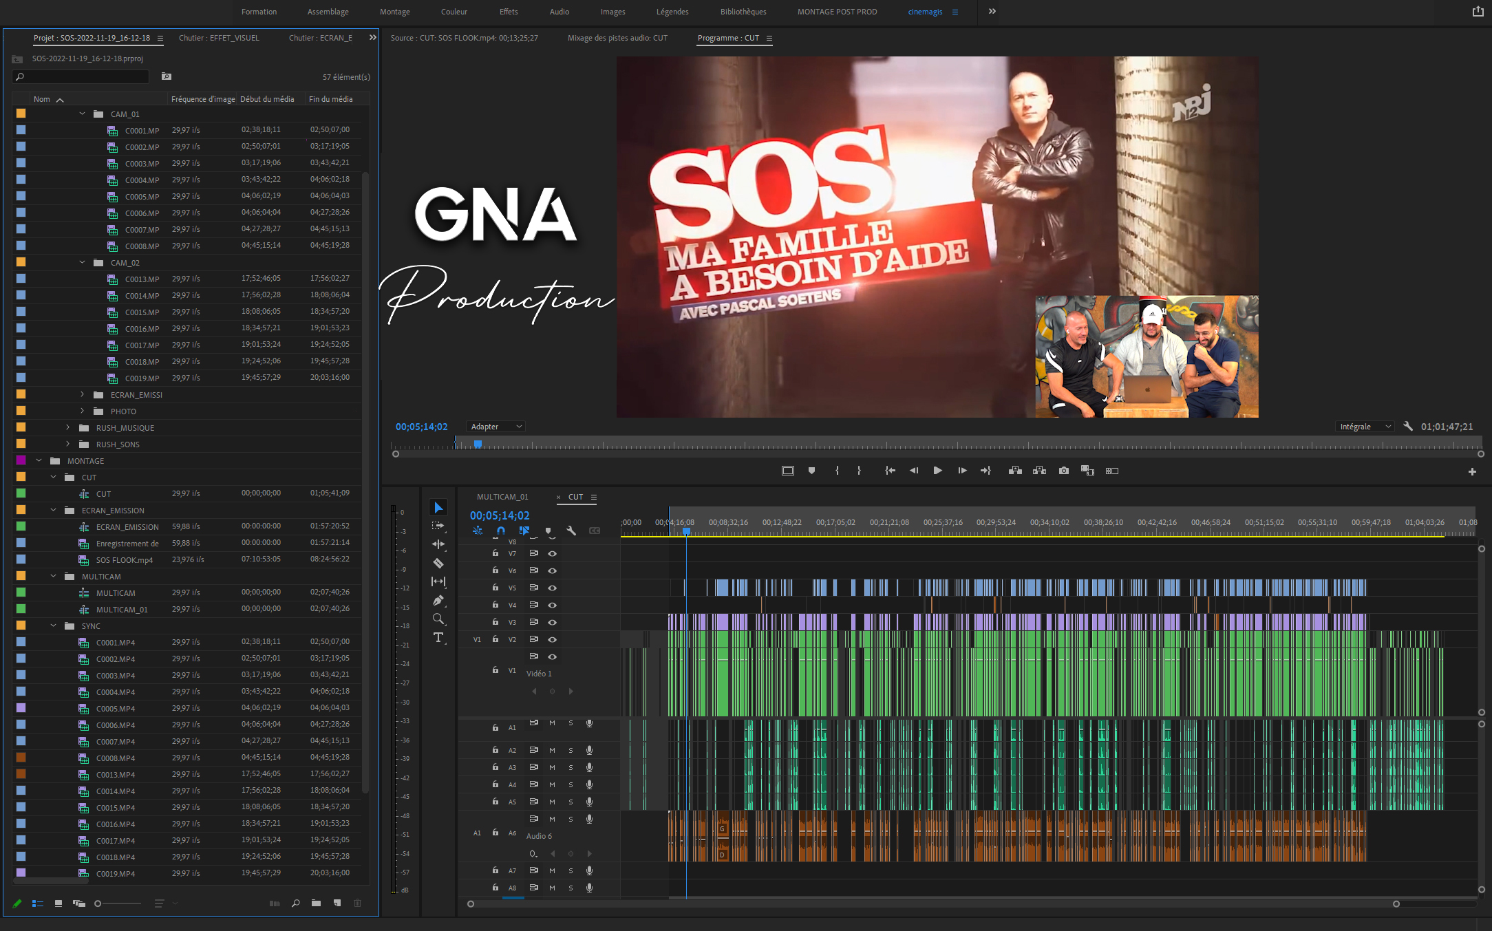The height and width of the screenshot is (931, 1492).
Task: Click Mark In in Program monitor
Action: (x=837, y=471)
